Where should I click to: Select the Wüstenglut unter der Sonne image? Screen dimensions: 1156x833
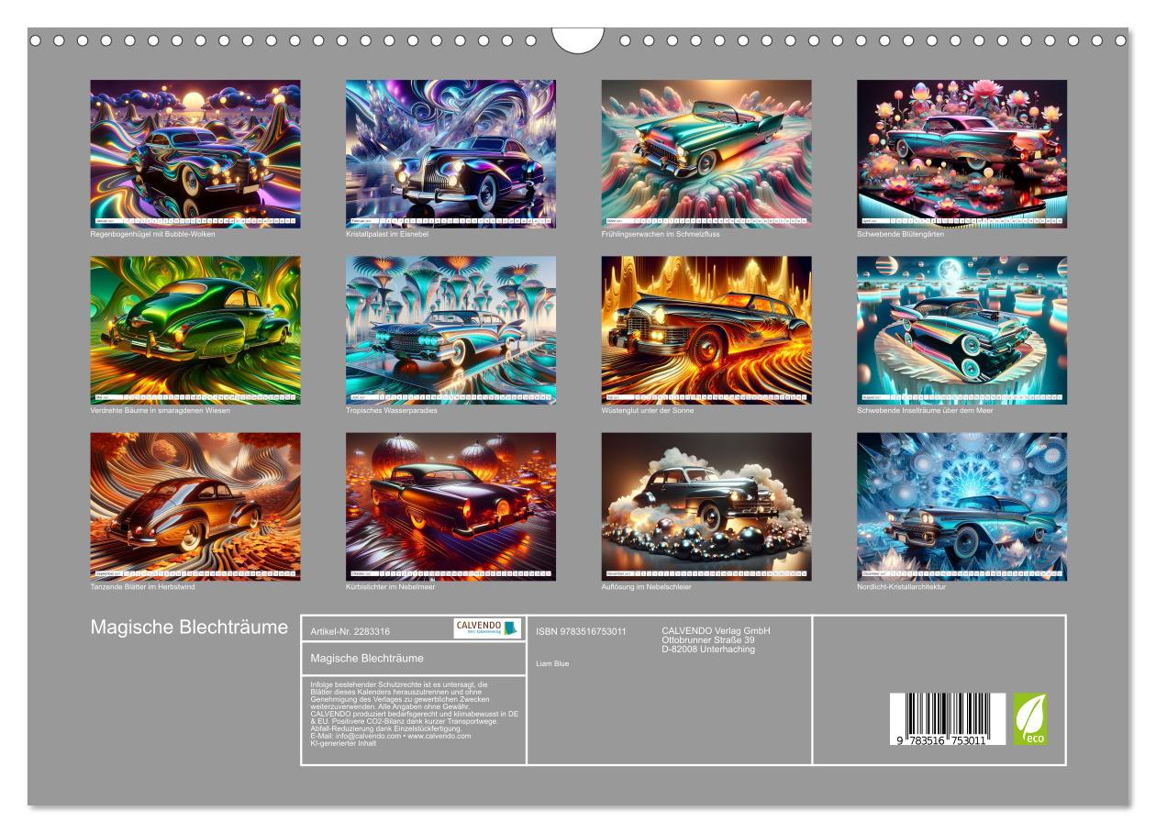(x=706, y=329)
